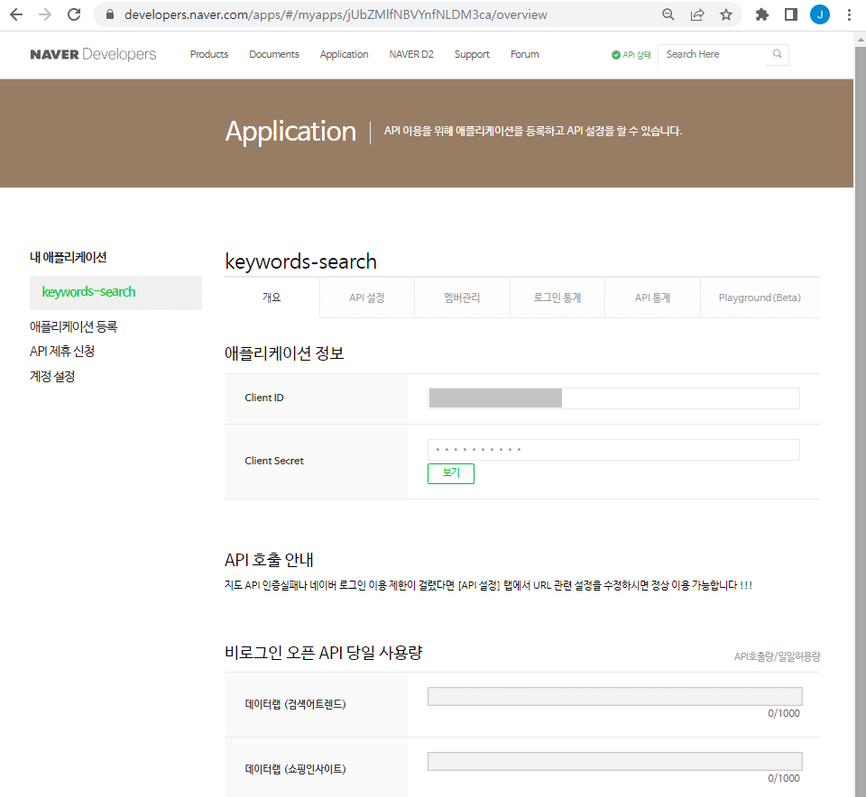
Task: Open the Search Here magnifier icon
Action: click(x=777, y=54)
